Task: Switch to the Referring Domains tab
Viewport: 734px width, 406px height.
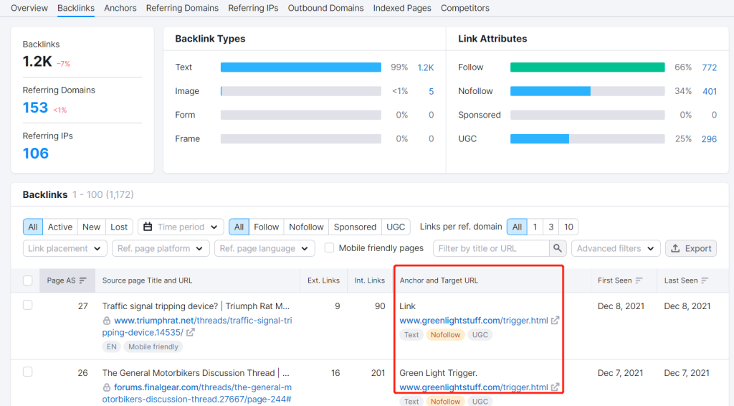Action: coord(182,8)
